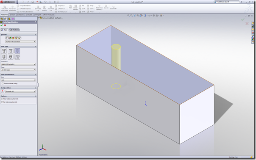
Task: Choose the Counterbore hole type
Action: 4,51
